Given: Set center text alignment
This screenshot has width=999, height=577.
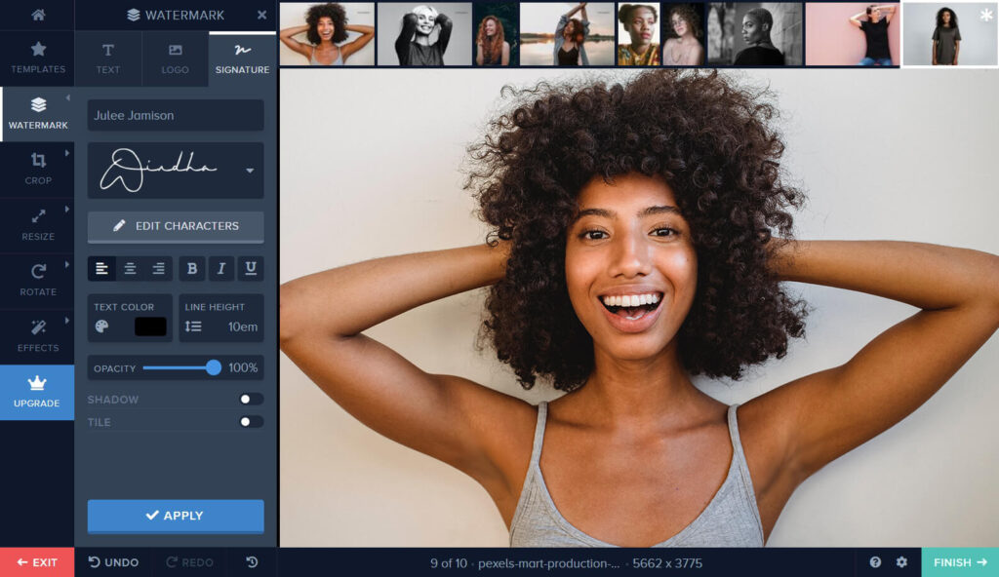Looking at the screenshot, I should pos(130,269).
